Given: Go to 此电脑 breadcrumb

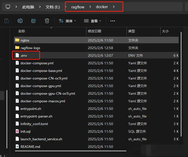Looking at the screenshot, I should click(x=28, y=7).
